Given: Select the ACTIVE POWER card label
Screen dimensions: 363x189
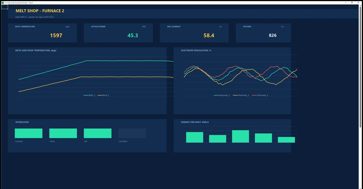Looking at the screenshot, I should click(x=98, y=27).
